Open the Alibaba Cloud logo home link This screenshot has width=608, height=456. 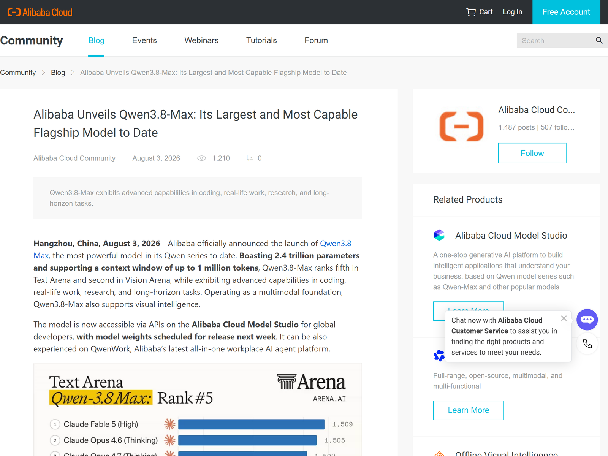[40, 12]
